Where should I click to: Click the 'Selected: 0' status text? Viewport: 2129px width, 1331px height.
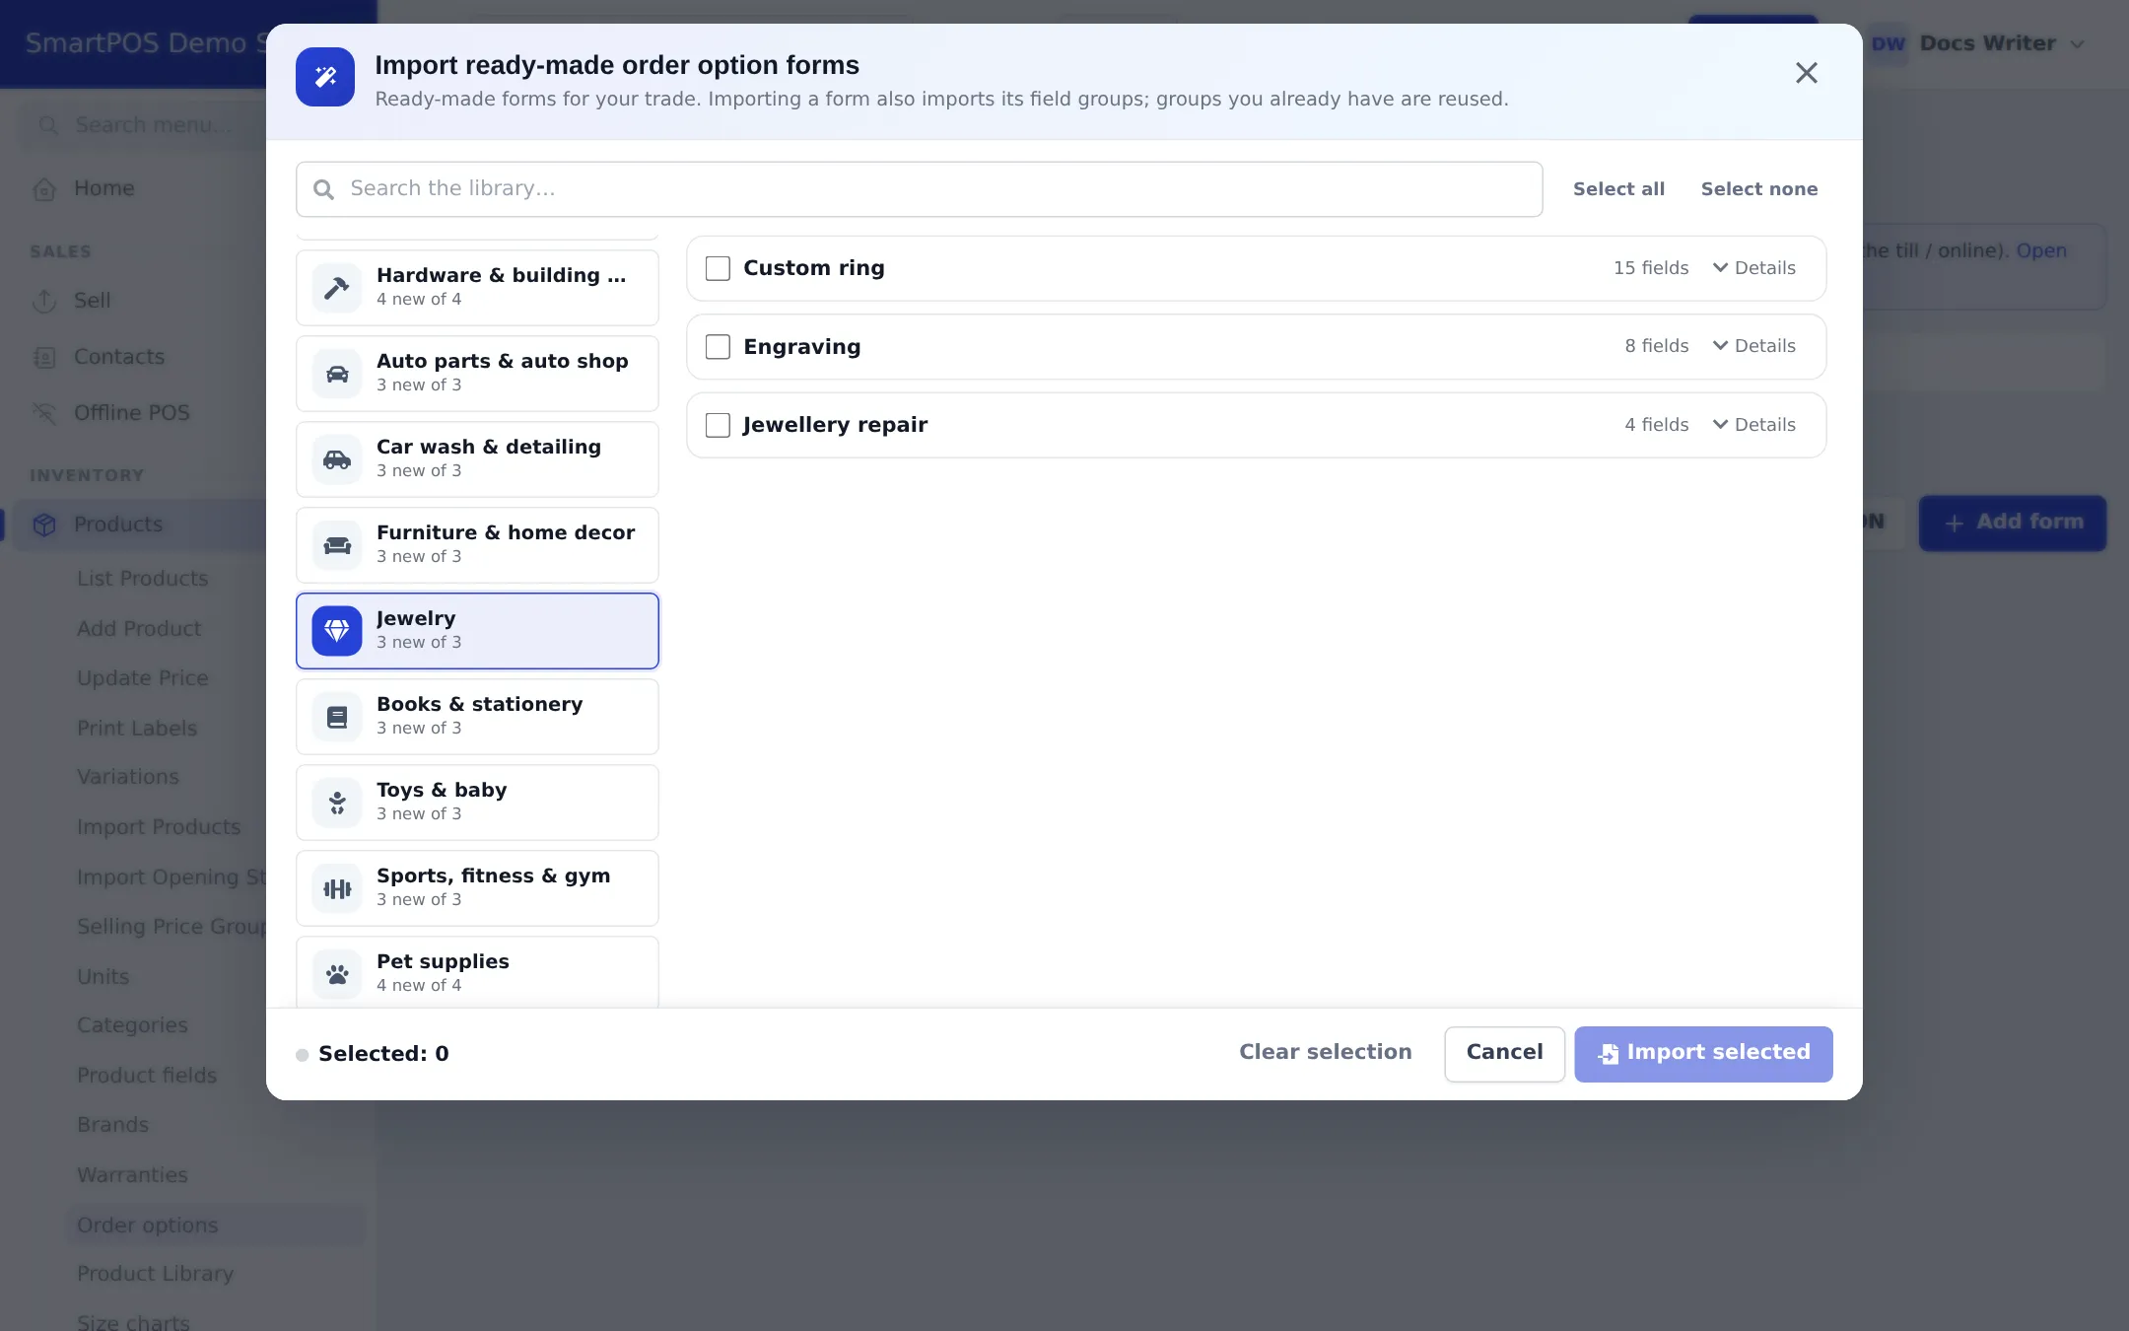(x=383, y=1054)
